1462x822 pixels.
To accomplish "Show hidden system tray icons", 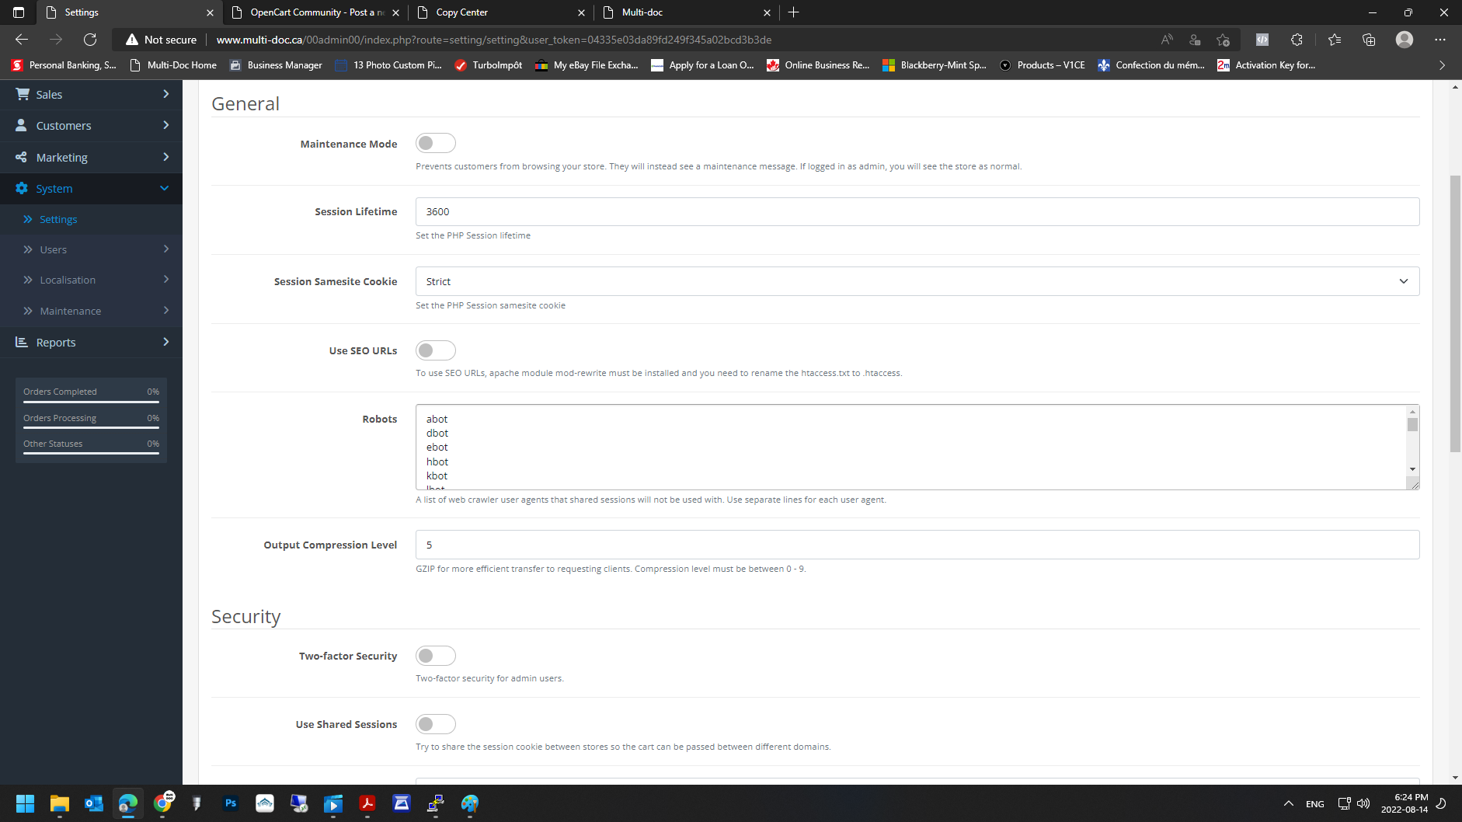I will (x=1288, y=803).
